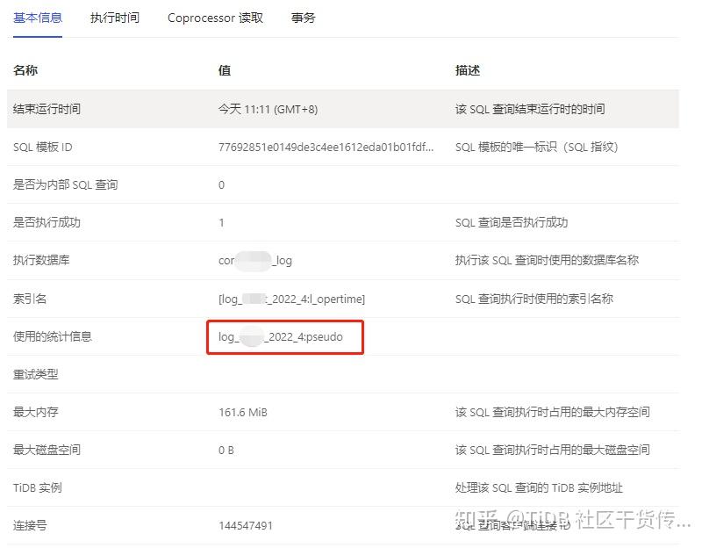This screenshot has width=709, height=548.
Task: Click the truncated SQL 模板 ID hash value
Action: tap(326, 147)
